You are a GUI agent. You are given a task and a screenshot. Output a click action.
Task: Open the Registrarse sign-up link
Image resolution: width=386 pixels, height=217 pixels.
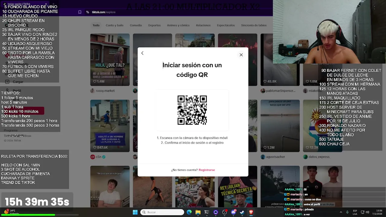point(207,170)
